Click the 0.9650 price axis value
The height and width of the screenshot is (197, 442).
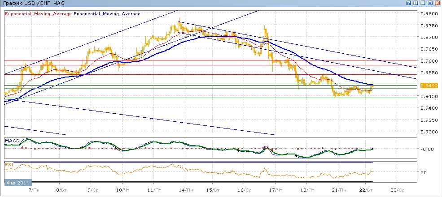pos(428,49)
